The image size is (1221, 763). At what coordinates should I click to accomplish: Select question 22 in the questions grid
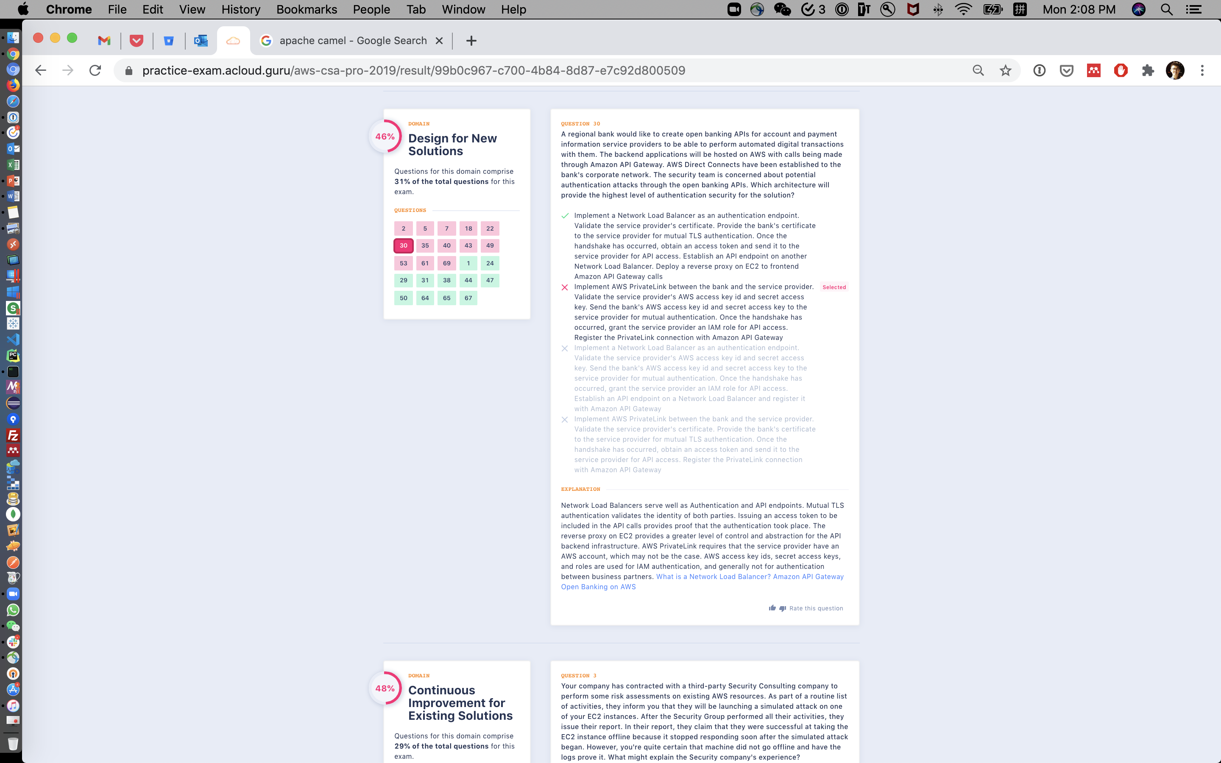point(489,228)
